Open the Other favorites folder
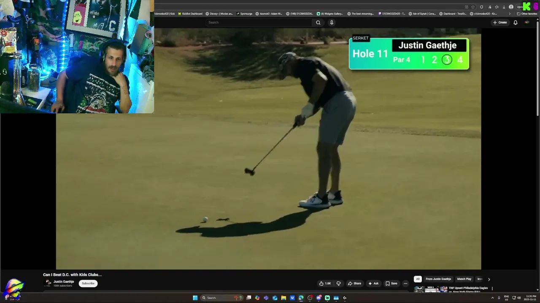 click(x=527, y=14)
